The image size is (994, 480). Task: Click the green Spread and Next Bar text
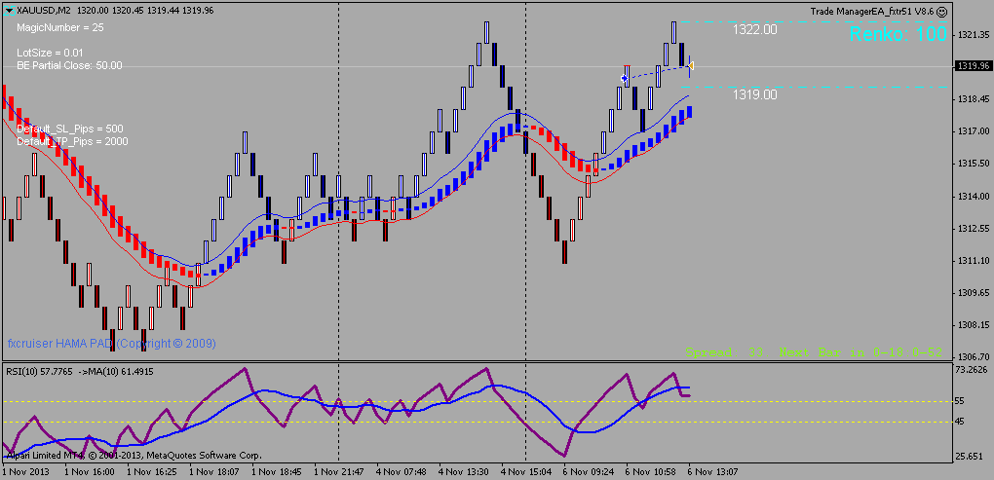point(814,352)
